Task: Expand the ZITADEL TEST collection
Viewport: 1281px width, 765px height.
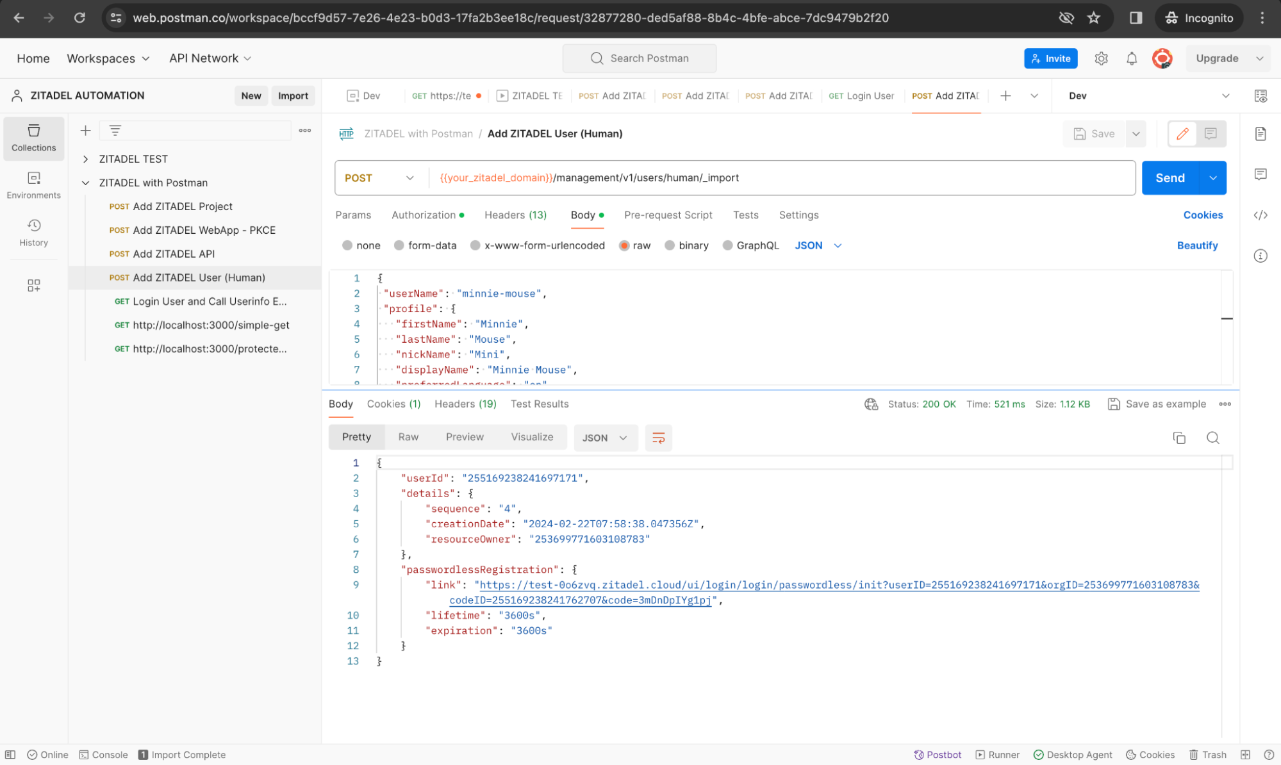Action: point(85,159)
